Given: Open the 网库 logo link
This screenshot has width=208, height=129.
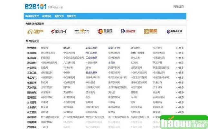Looking at the screenshot, I should point(151,31).
